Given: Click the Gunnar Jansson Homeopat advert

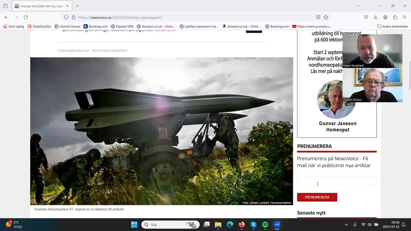Looking at the screenshot, I should tap(337, 84).
